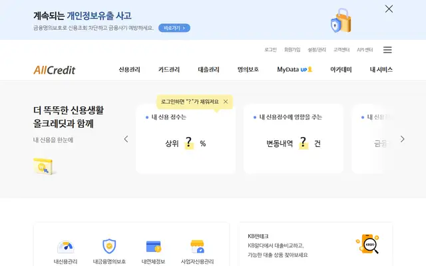Open the 고객센터 link
The image size is (426, 266).
coord(341,50)
